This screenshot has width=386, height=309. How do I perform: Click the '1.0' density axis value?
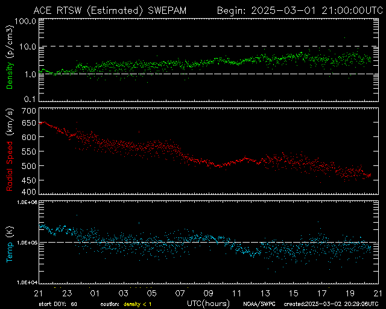(30, 74)
